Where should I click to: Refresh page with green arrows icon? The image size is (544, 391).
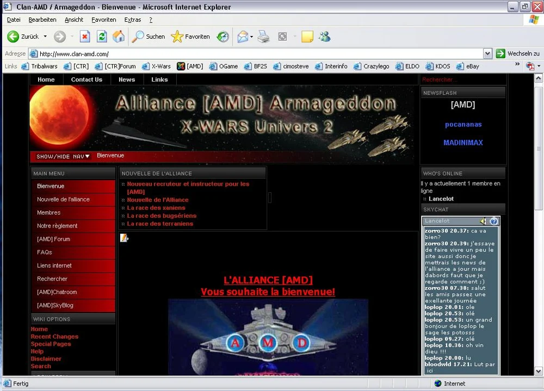tap(102, 36)
